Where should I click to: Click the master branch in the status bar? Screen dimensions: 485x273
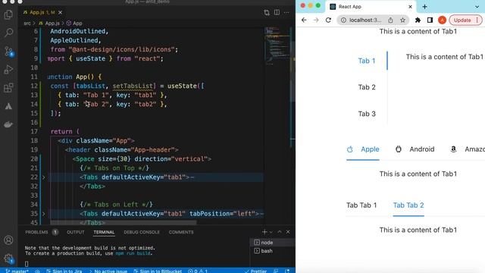pos(17,271)
